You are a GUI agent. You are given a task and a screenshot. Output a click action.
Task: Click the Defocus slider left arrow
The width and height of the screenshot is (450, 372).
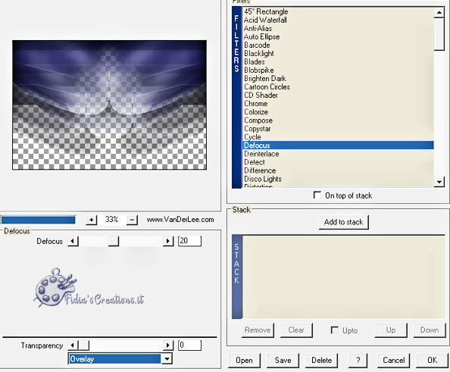pyautogui.click(x=73, y=241)
